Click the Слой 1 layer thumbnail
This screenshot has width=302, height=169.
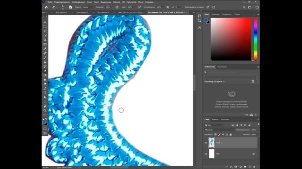pos(212,143)
